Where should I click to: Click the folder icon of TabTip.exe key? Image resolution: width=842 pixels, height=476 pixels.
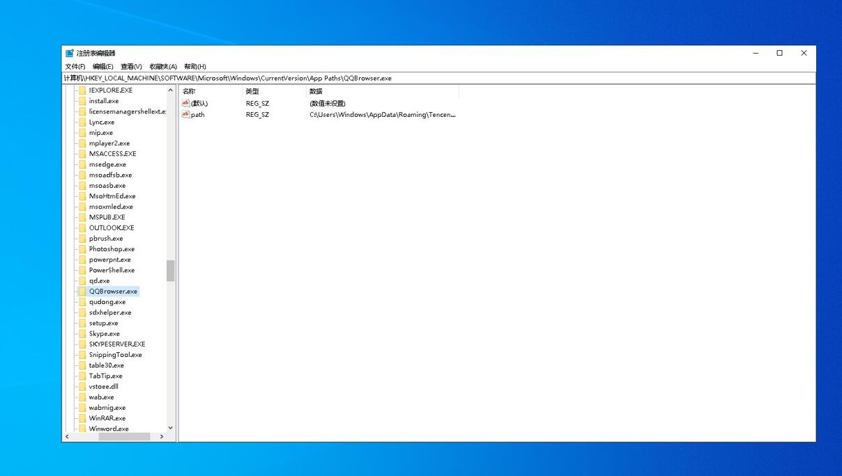(x=82, y=376)
